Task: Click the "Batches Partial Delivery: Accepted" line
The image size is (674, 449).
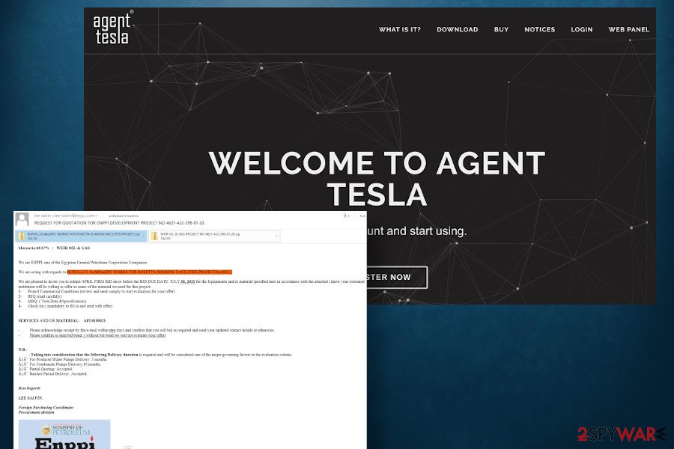Action: [x=53, y=374]
